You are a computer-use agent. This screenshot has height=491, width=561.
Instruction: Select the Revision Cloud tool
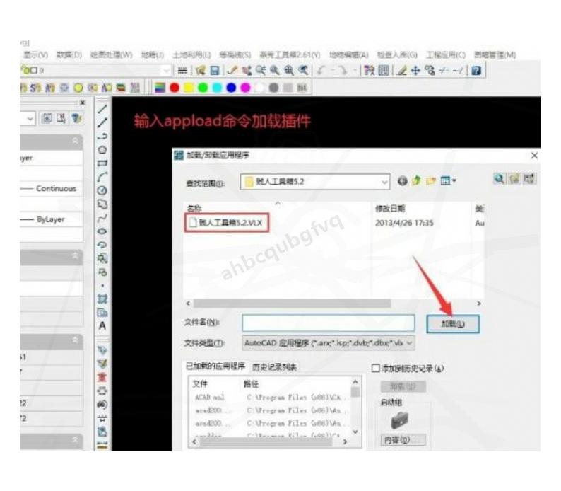click(102, 204)
